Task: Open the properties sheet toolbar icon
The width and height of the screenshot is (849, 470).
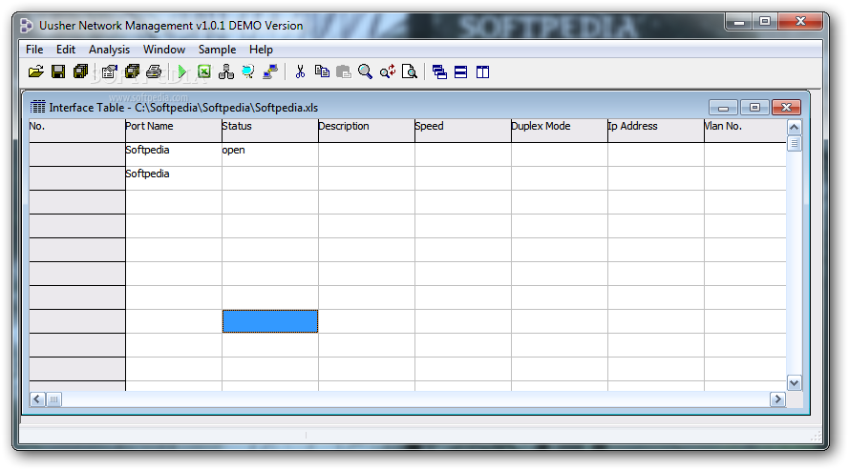Action: pyautogui.click(x=110, y=72)
